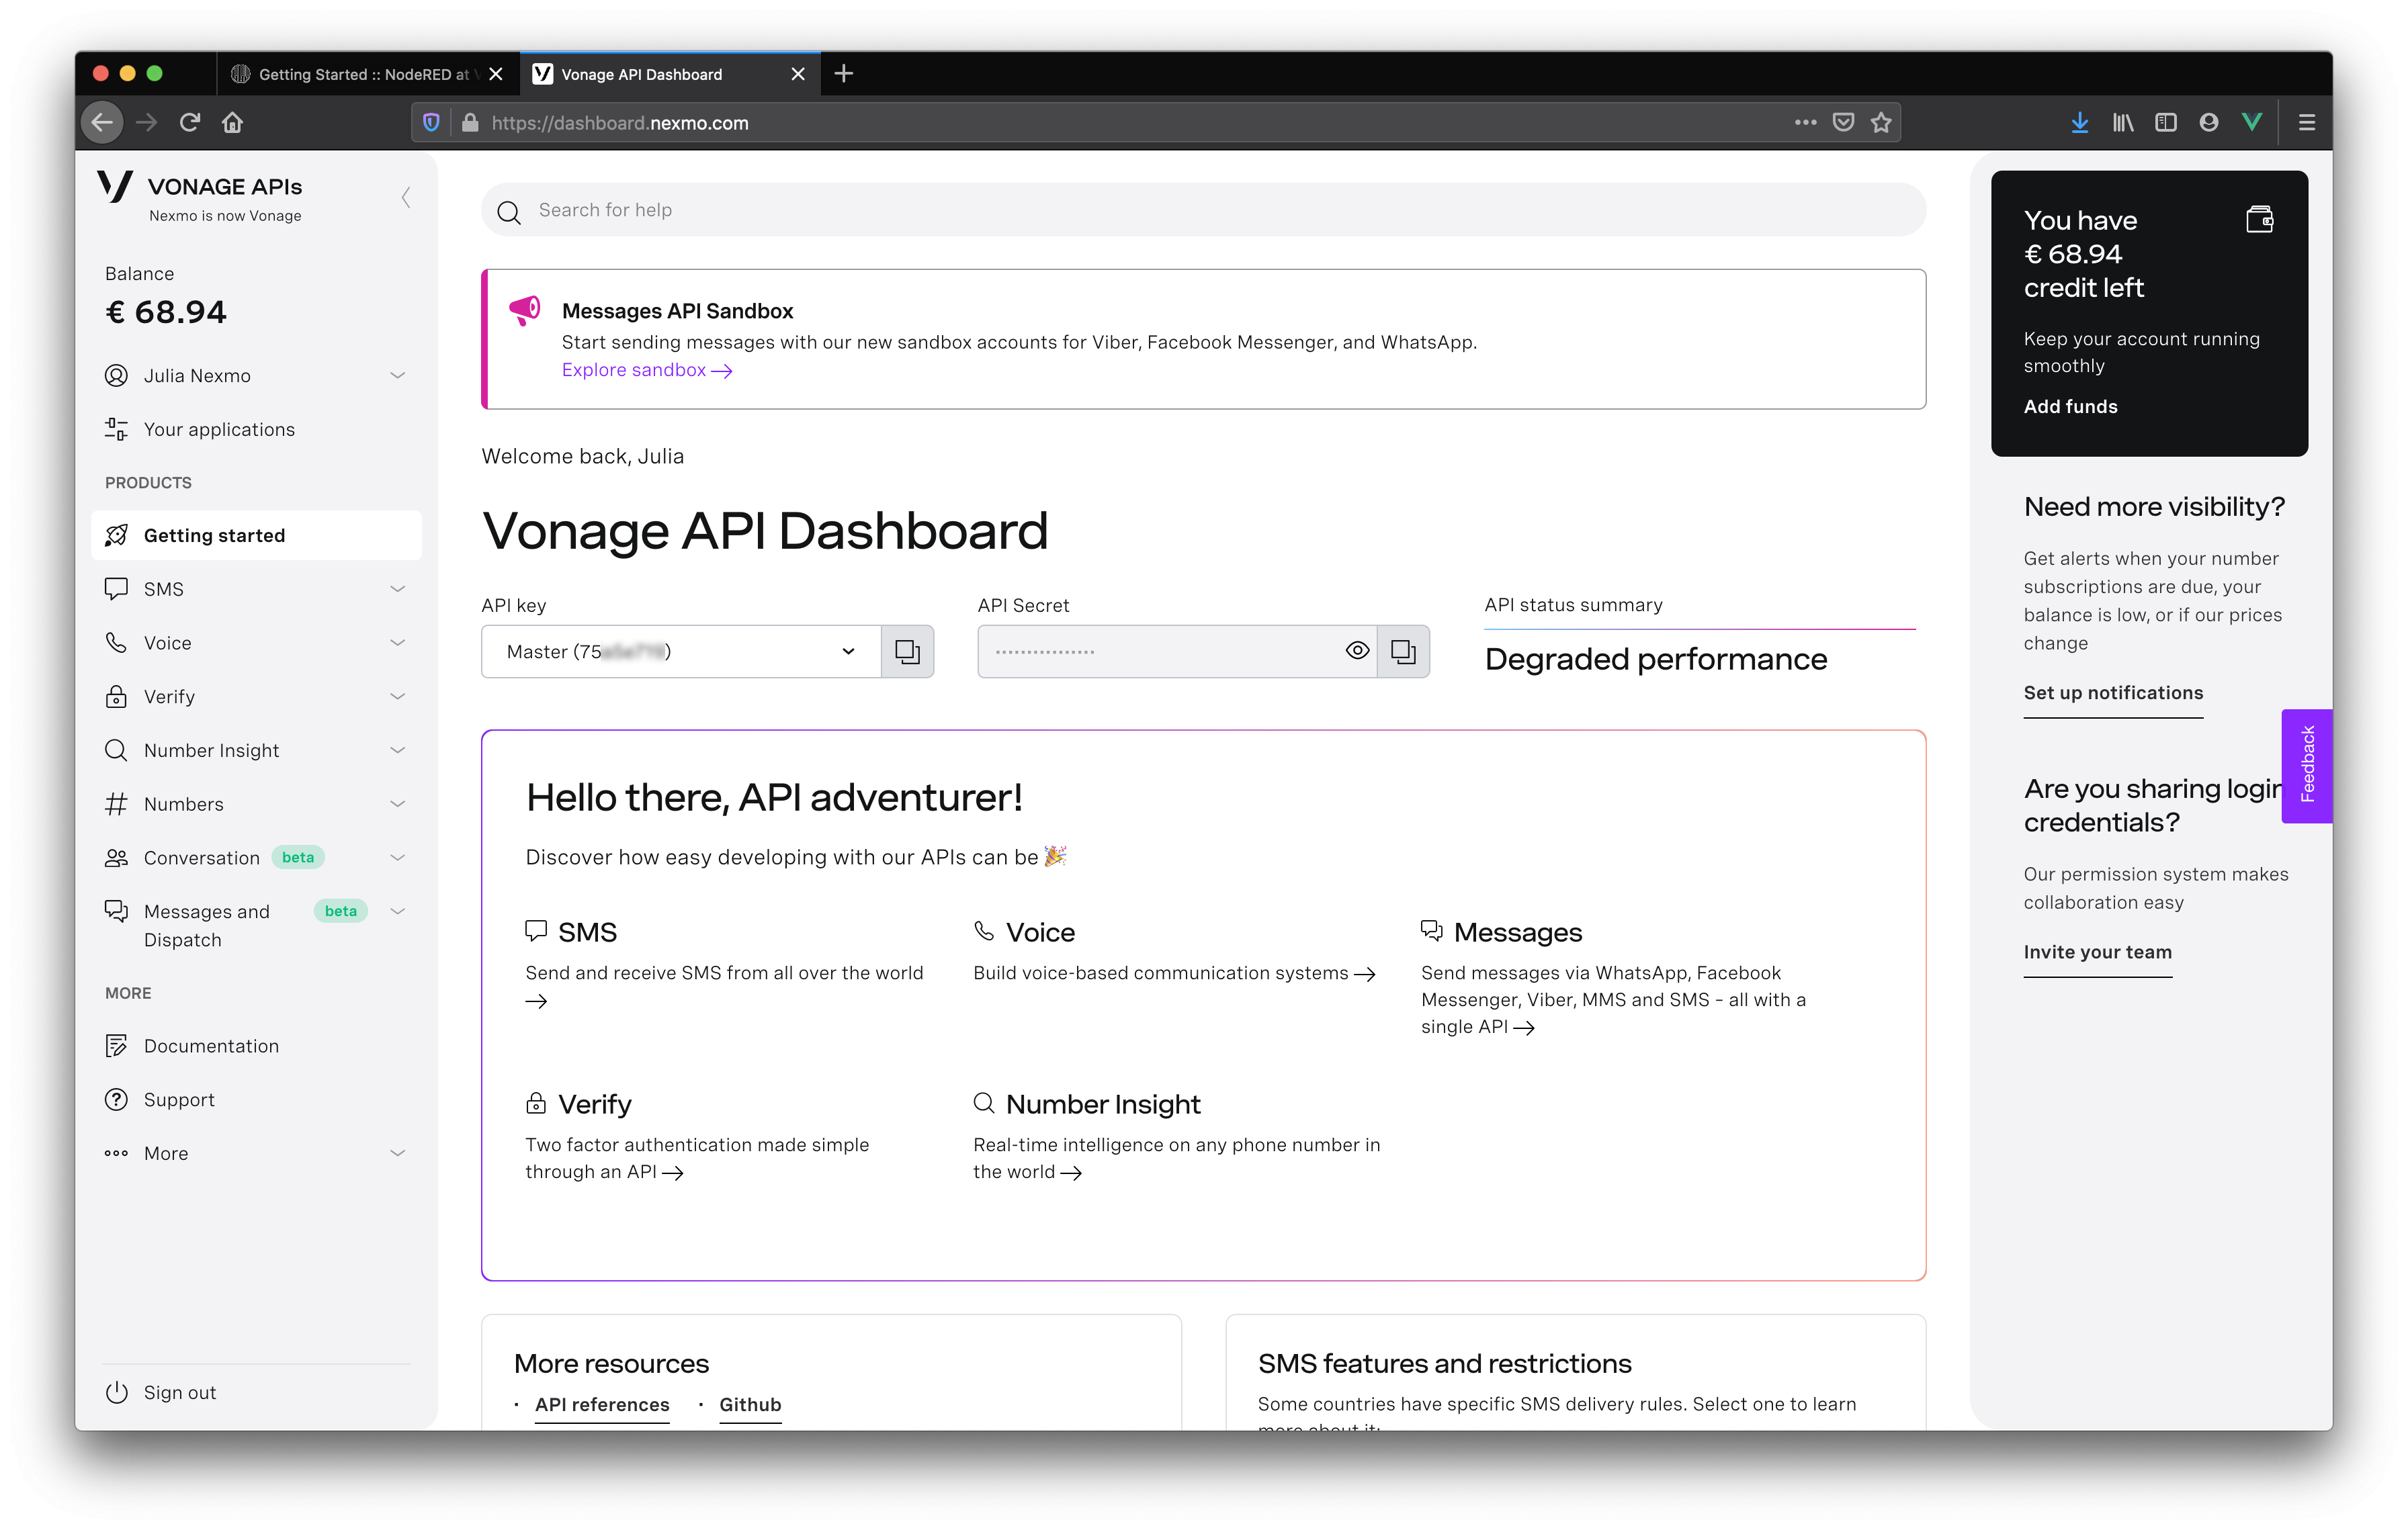
Task: Open the Master API key dropdown
Action: (681, 651)
